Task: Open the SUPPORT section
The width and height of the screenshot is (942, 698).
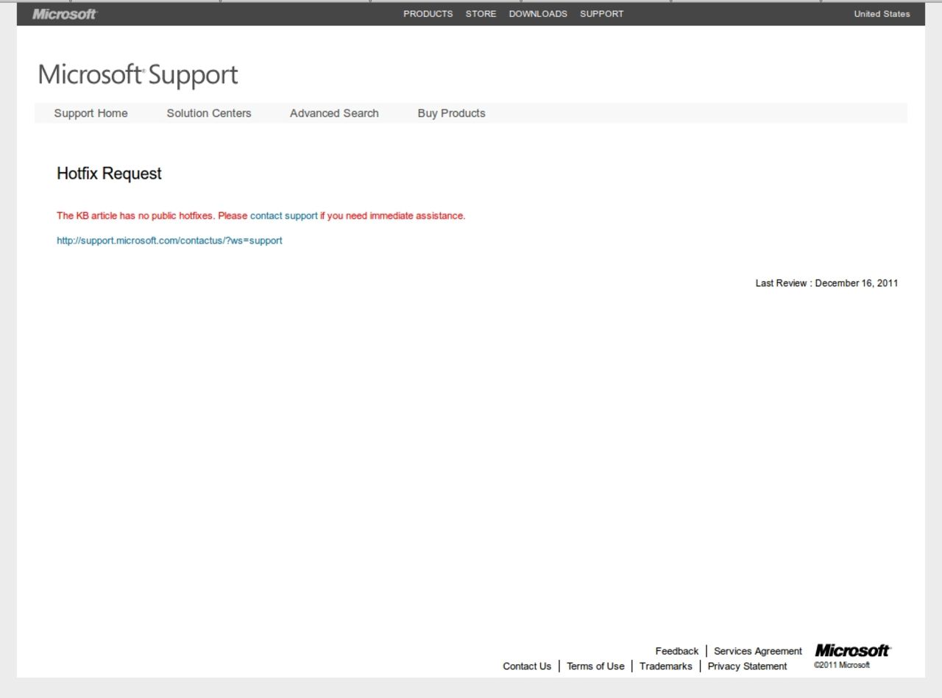Action: click(601, 13)
